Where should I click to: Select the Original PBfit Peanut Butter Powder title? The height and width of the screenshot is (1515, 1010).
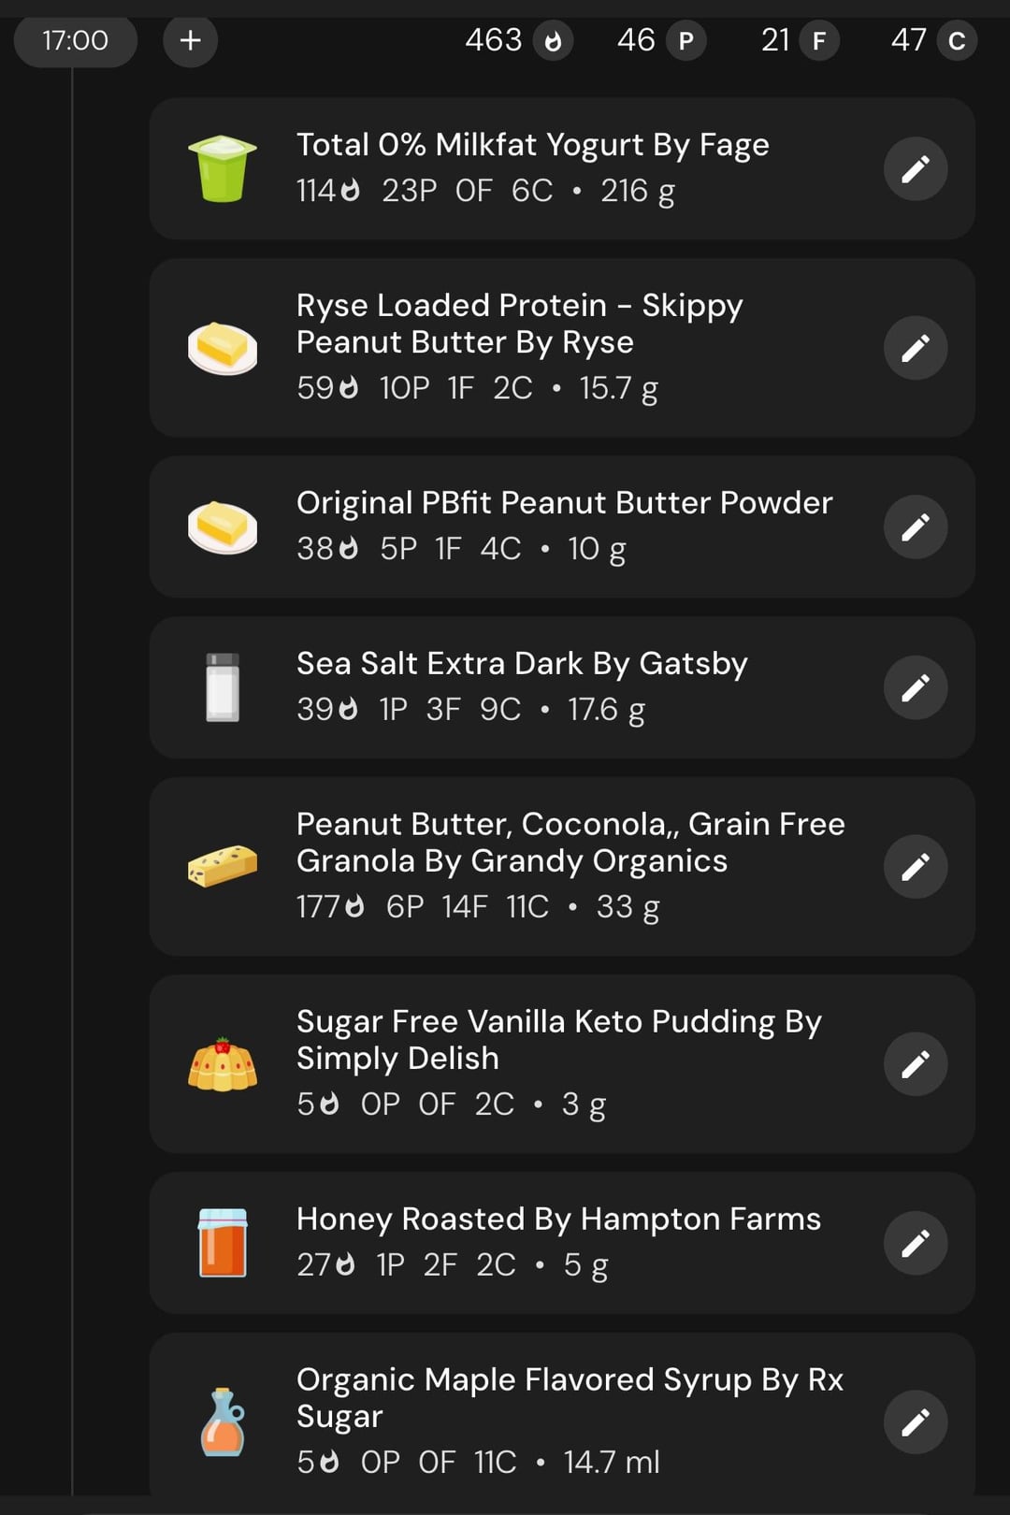tap(564, 503)
